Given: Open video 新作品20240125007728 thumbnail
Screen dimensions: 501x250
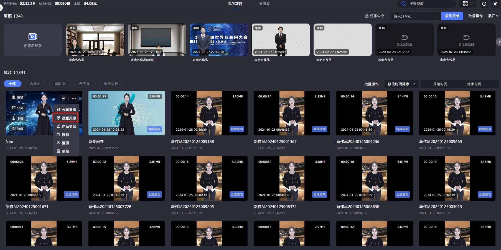Looking at the screenshot, I should 126,178.
